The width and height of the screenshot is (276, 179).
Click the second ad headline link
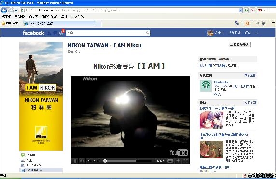point(224,136)
